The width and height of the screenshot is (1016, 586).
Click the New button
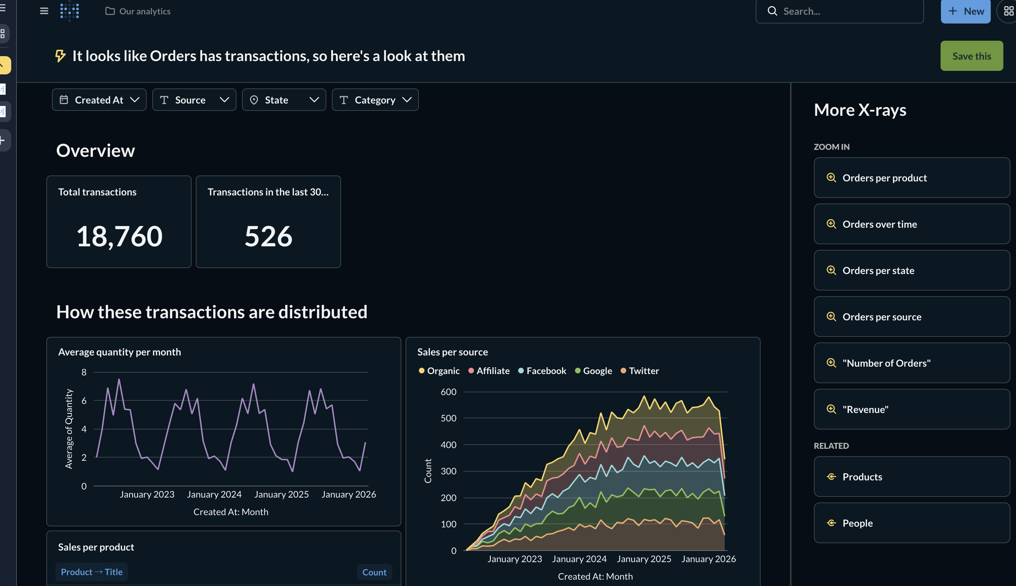pos(965,11)
